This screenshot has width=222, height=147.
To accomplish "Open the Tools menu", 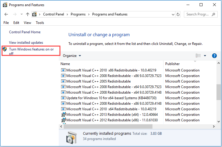I will click(40, 23).
